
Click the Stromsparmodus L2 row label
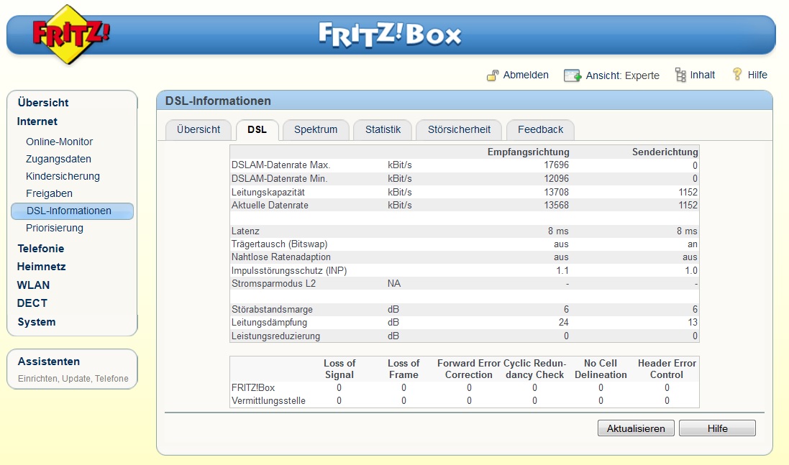click(x=273, y=283)
